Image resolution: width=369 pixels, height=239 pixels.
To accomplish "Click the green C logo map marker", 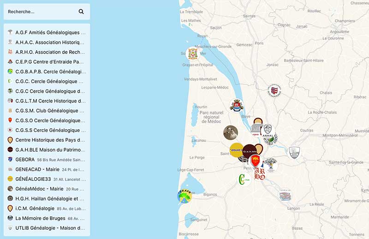I will pyautogui.click(x=244, y=179).
